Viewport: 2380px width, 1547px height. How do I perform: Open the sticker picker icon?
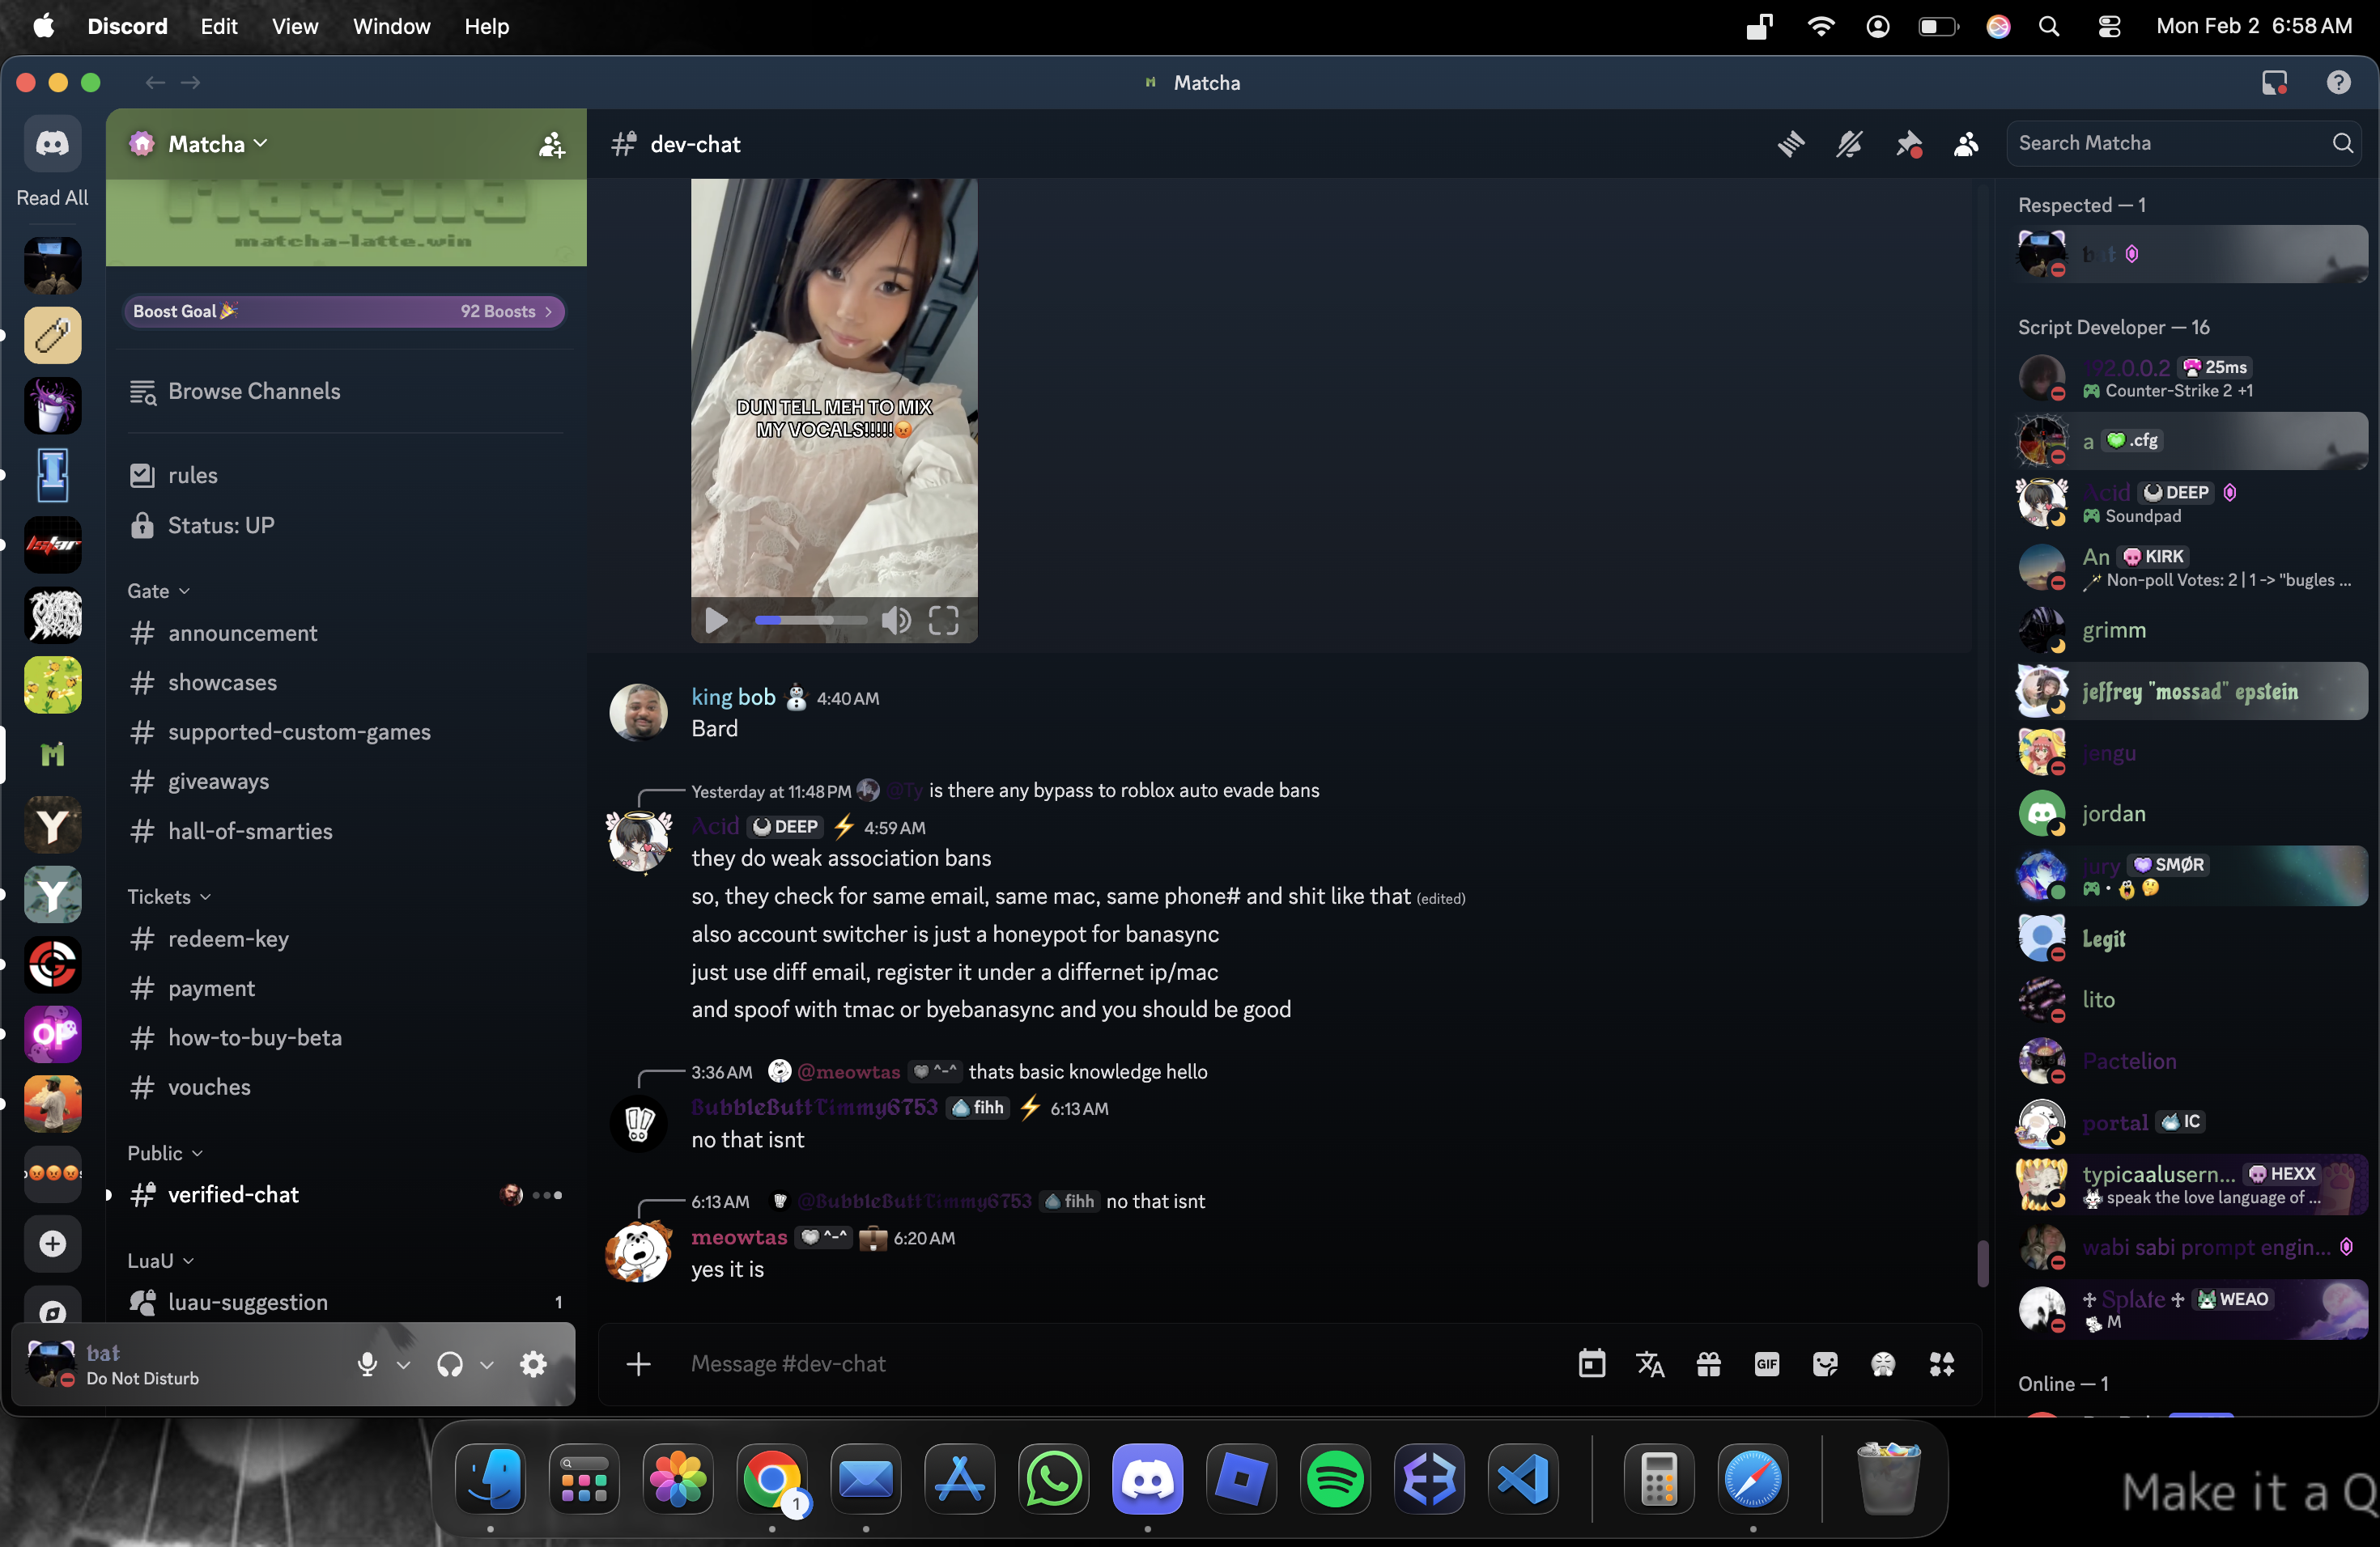(x=1825, y=1363)
